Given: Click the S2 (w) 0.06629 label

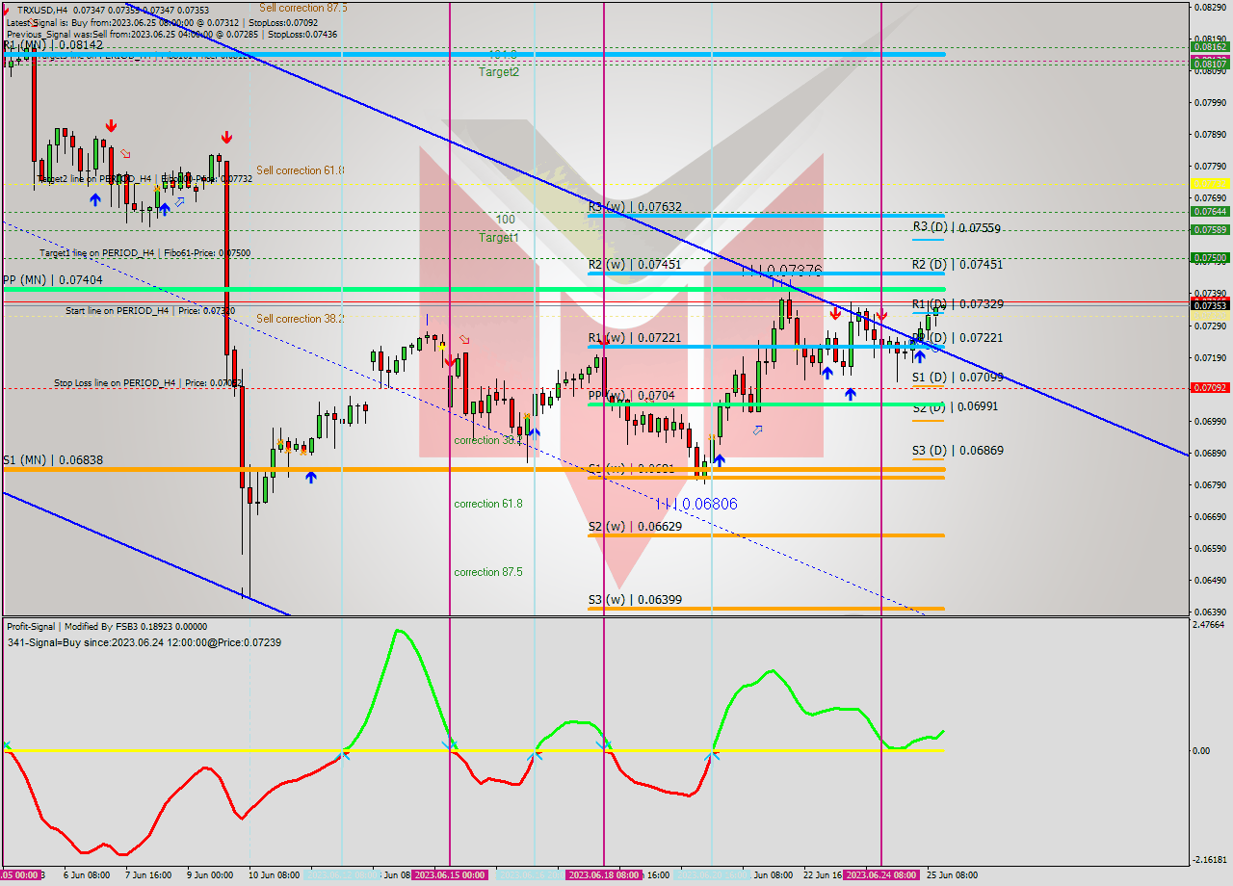Looking at the screenshot, I should (635, 527).
